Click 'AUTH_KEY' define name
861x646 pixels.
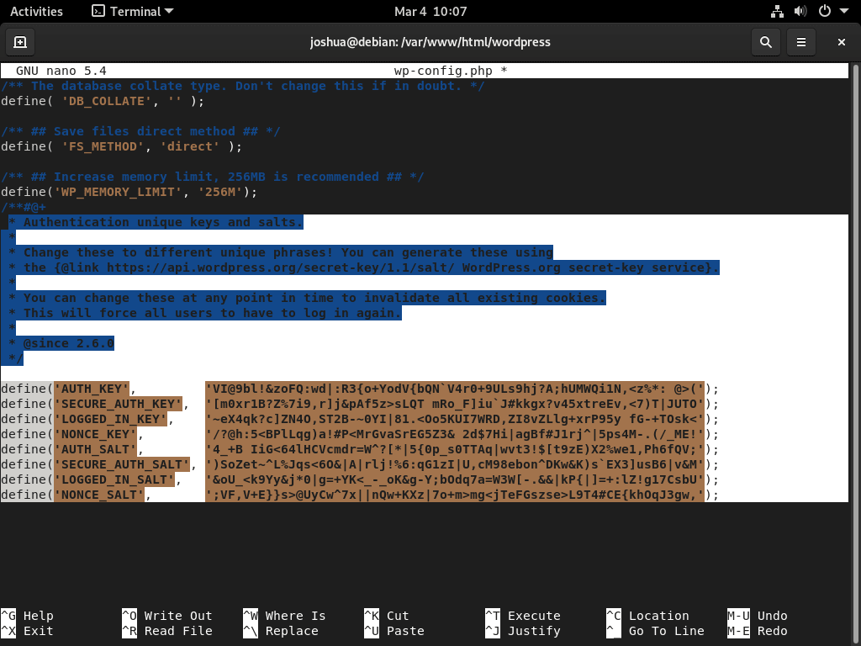[x=91, y=389]
